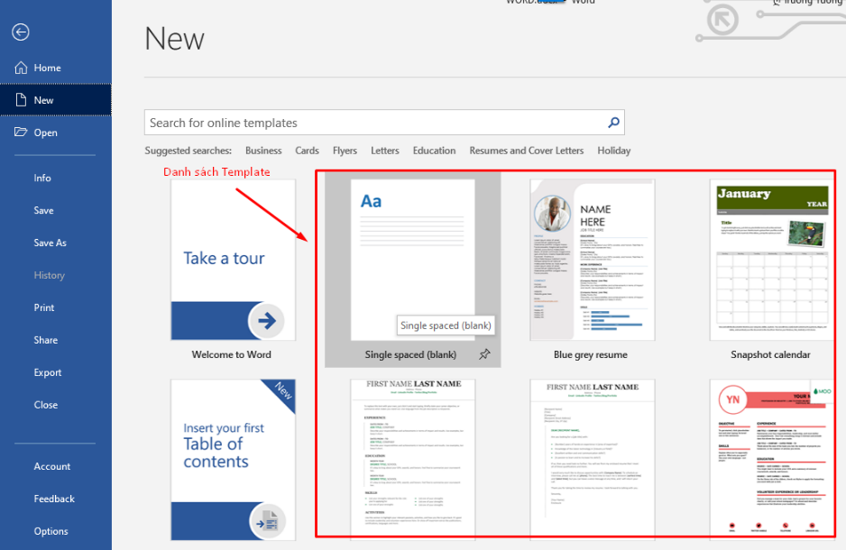
Task: Choose the Blue grey resume template
Action: (x=593, y=260)
